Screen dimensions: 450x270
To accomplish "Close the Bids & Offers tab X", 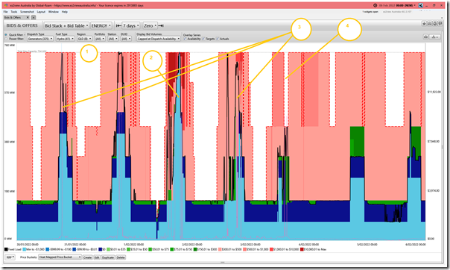I will pyautogui.click(x=28, y=17).
